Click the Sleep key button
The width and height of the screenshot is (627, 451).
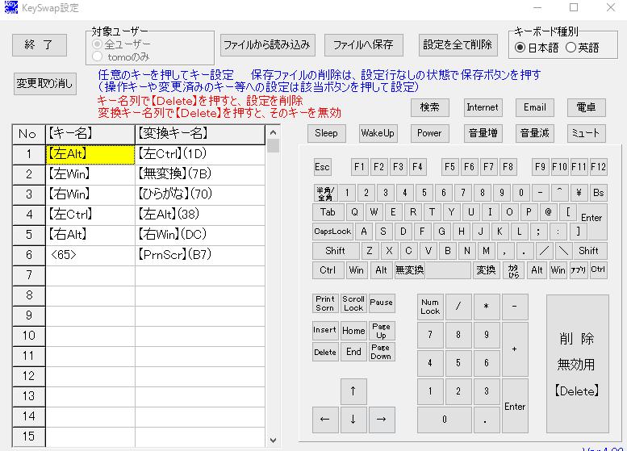[326, 133]
